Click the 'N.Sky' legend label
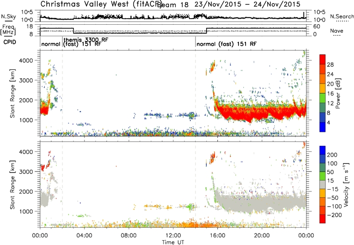This screenshot has height=245, width=354. (8, 16)
